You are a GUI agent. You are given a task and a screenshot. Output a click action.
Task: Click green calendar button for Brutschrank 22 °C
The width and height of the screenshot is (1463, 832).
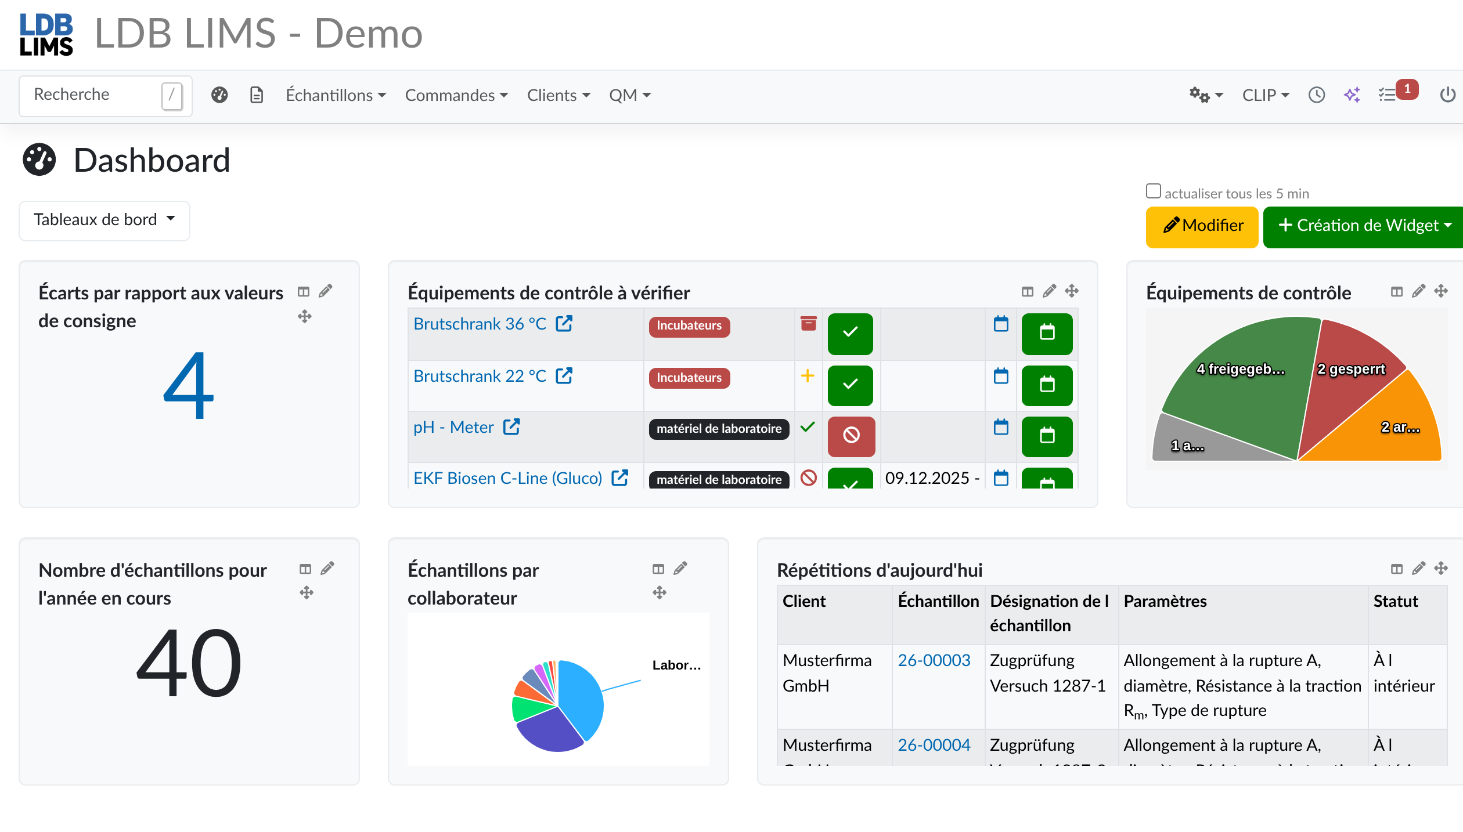[x=1047, y=385]
